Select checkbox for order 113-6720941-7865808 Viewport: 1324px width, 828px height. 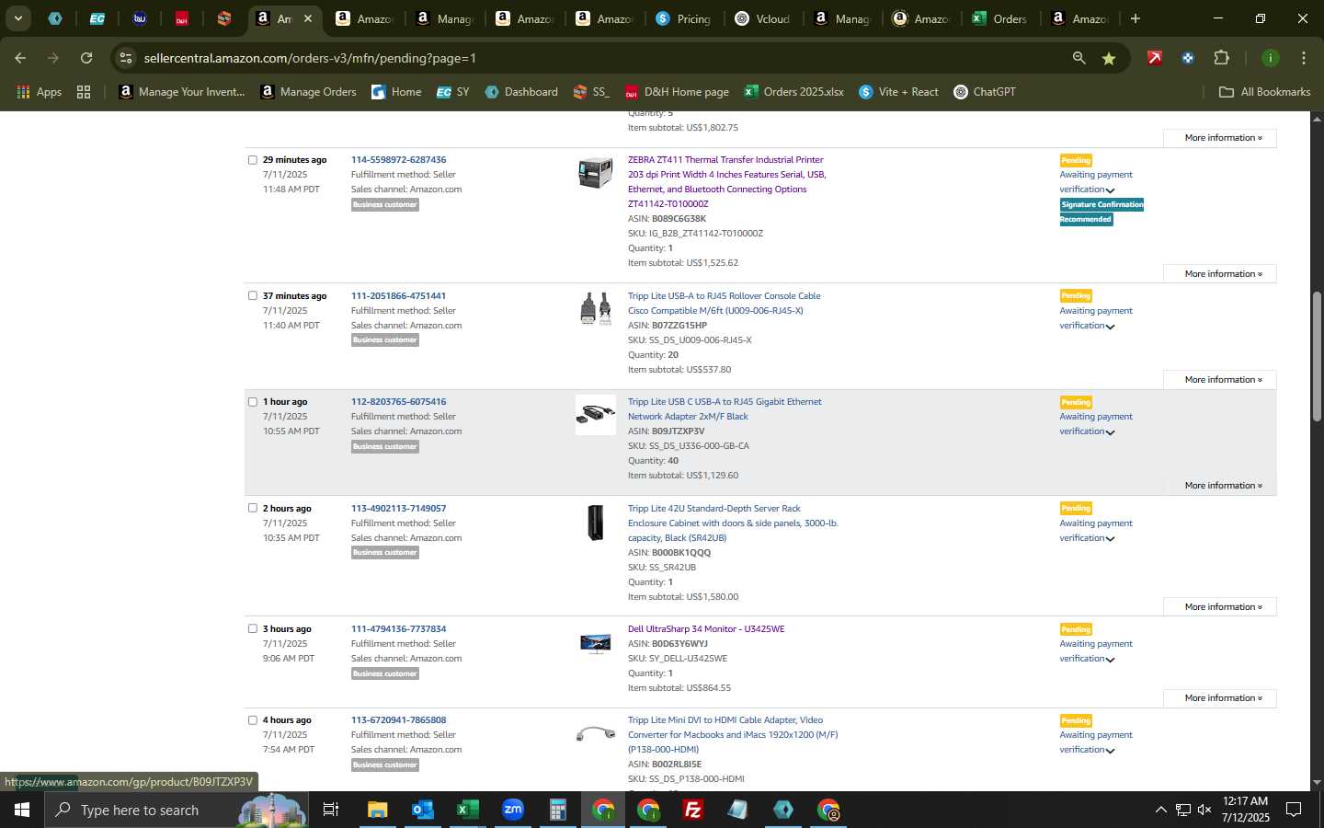click(252, 720)
